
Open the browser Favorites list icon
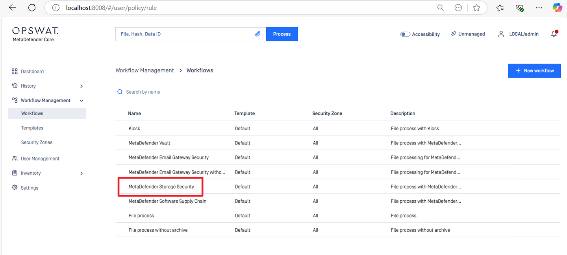[x=500, y=7]
